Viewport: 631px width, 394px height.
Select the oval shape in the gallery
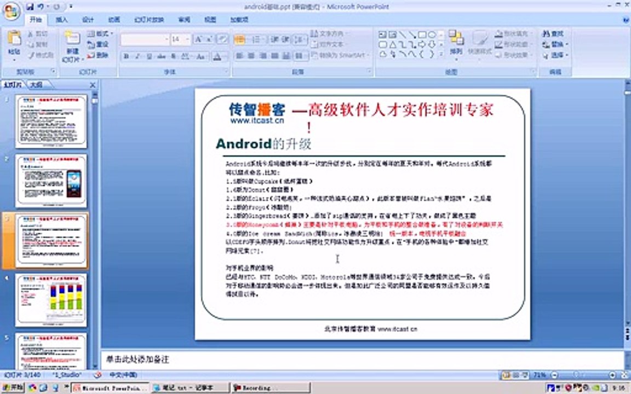pyautogui.click(x=432, y=35)
